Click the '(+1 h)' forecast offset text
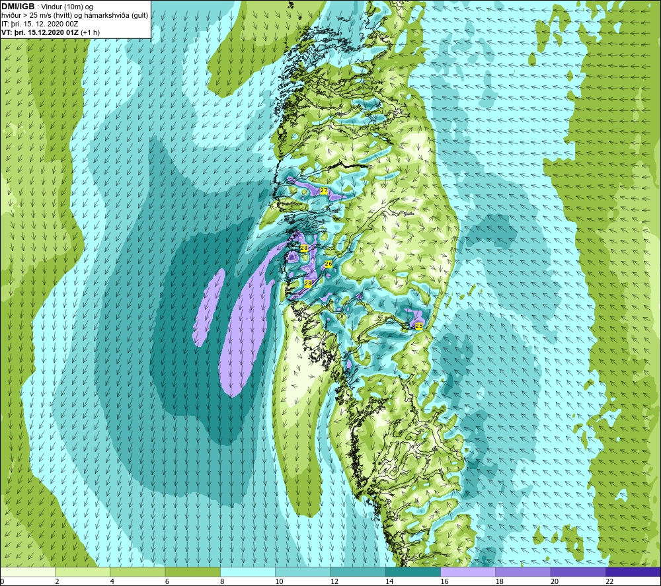Image resolution: width=661 pixels, height=586 pixels. 90,32
